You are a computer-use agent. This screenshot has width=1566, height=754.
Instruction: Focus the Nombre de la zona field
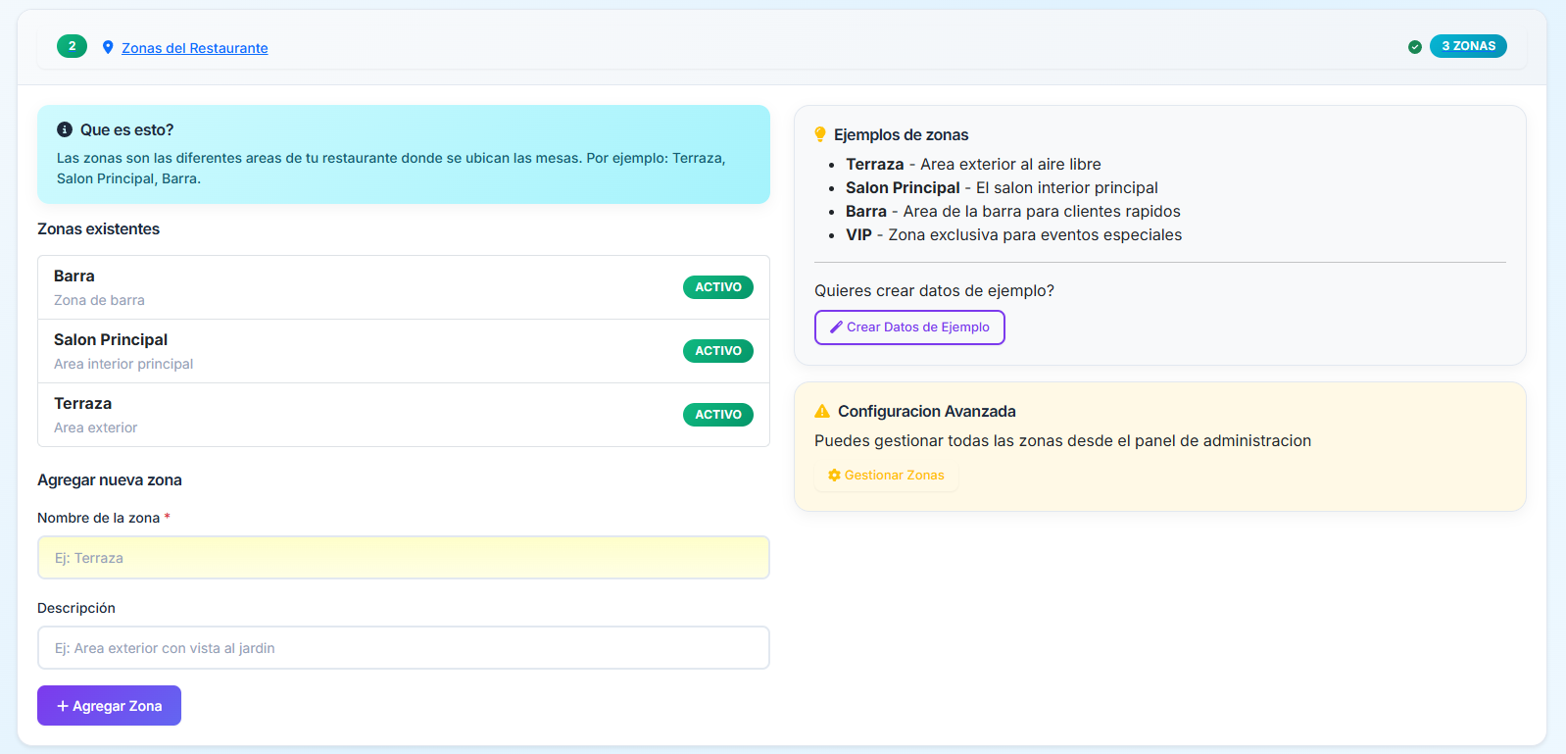pos(403,558)
